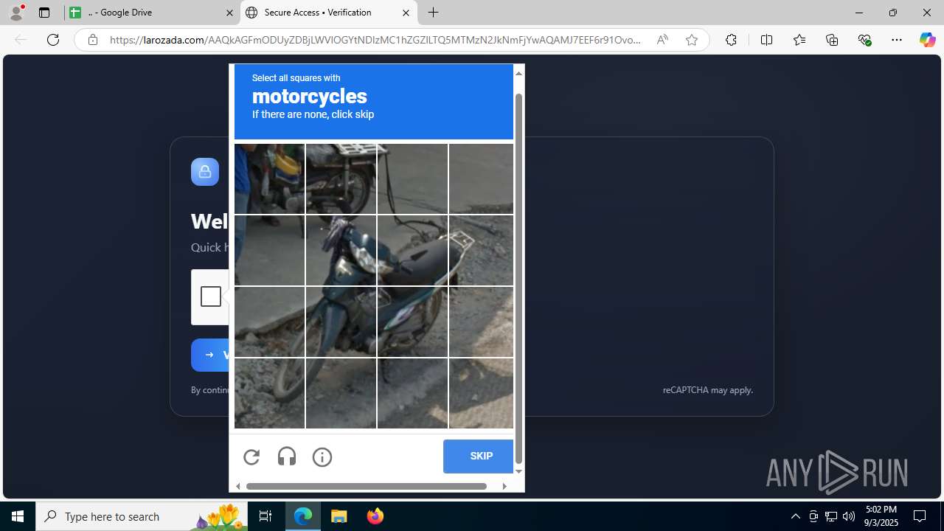944x531 pixels.
Task: Open the notifications action center
Action: (x=920, y=516)
